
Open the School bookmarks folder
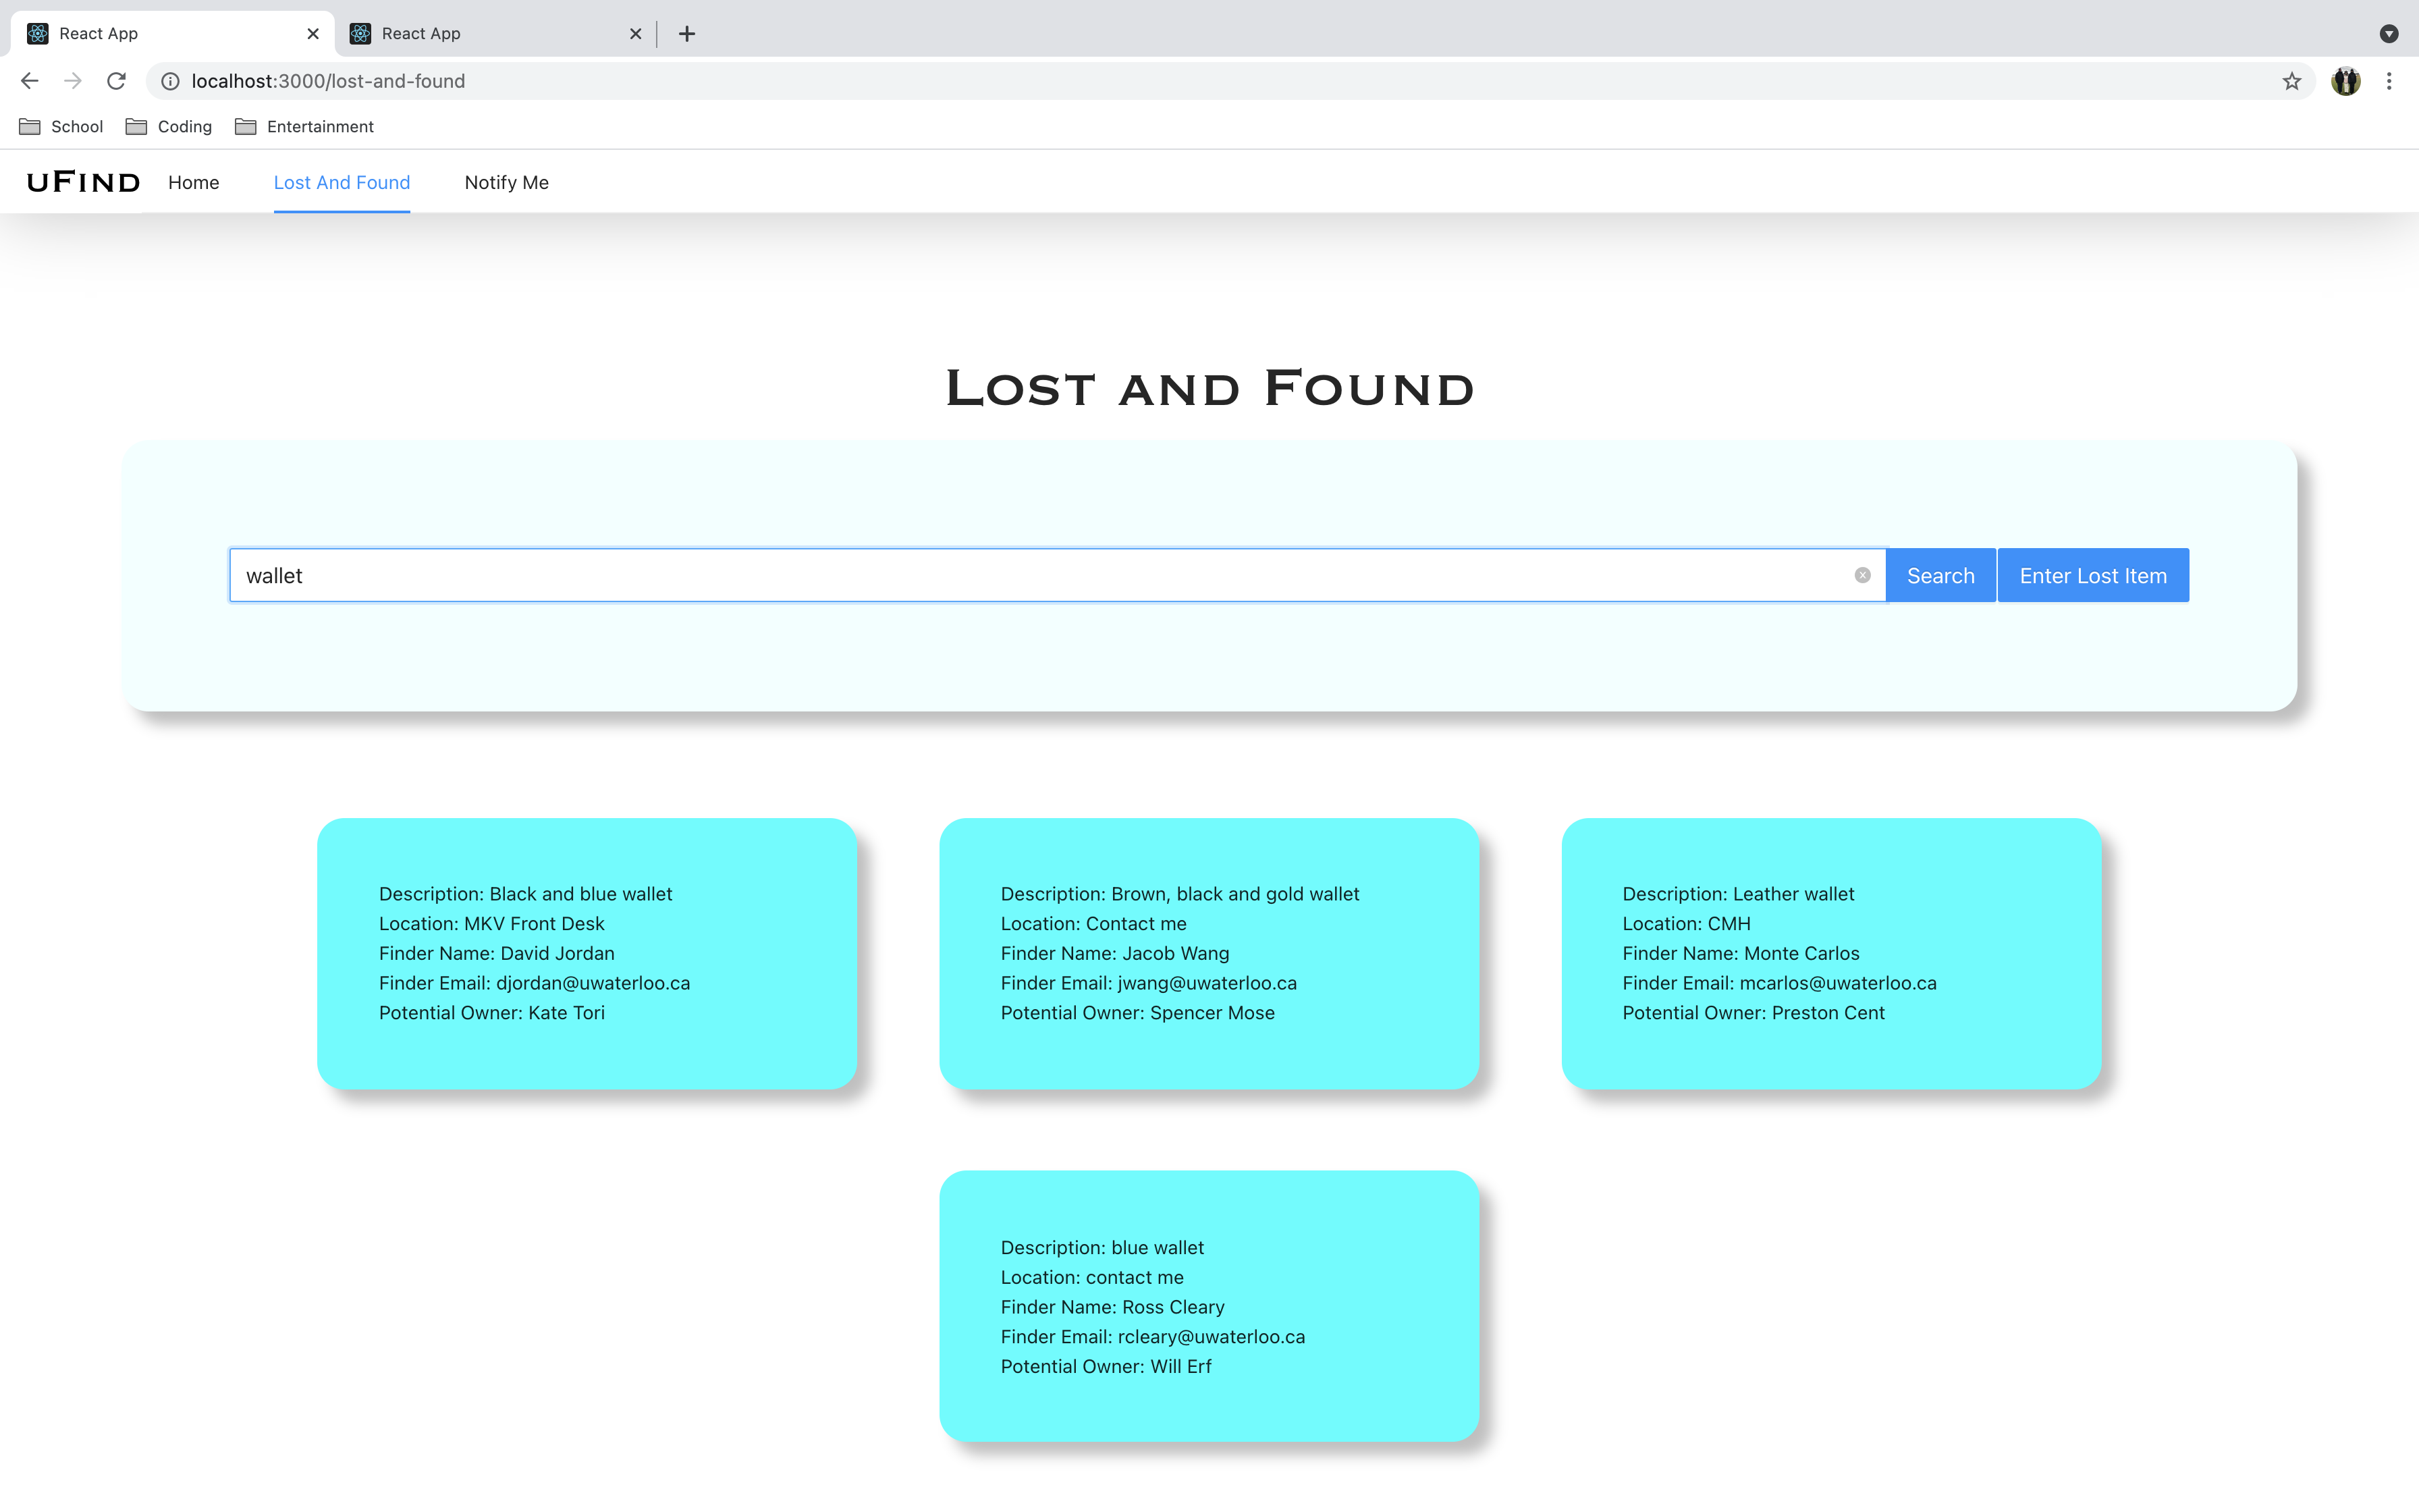point(62,126)
